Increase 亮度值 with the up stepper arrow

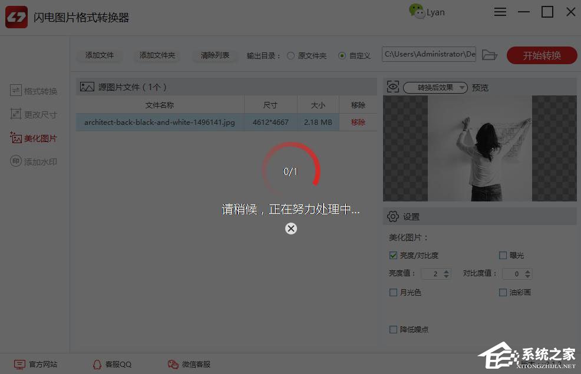coord(446,271)
